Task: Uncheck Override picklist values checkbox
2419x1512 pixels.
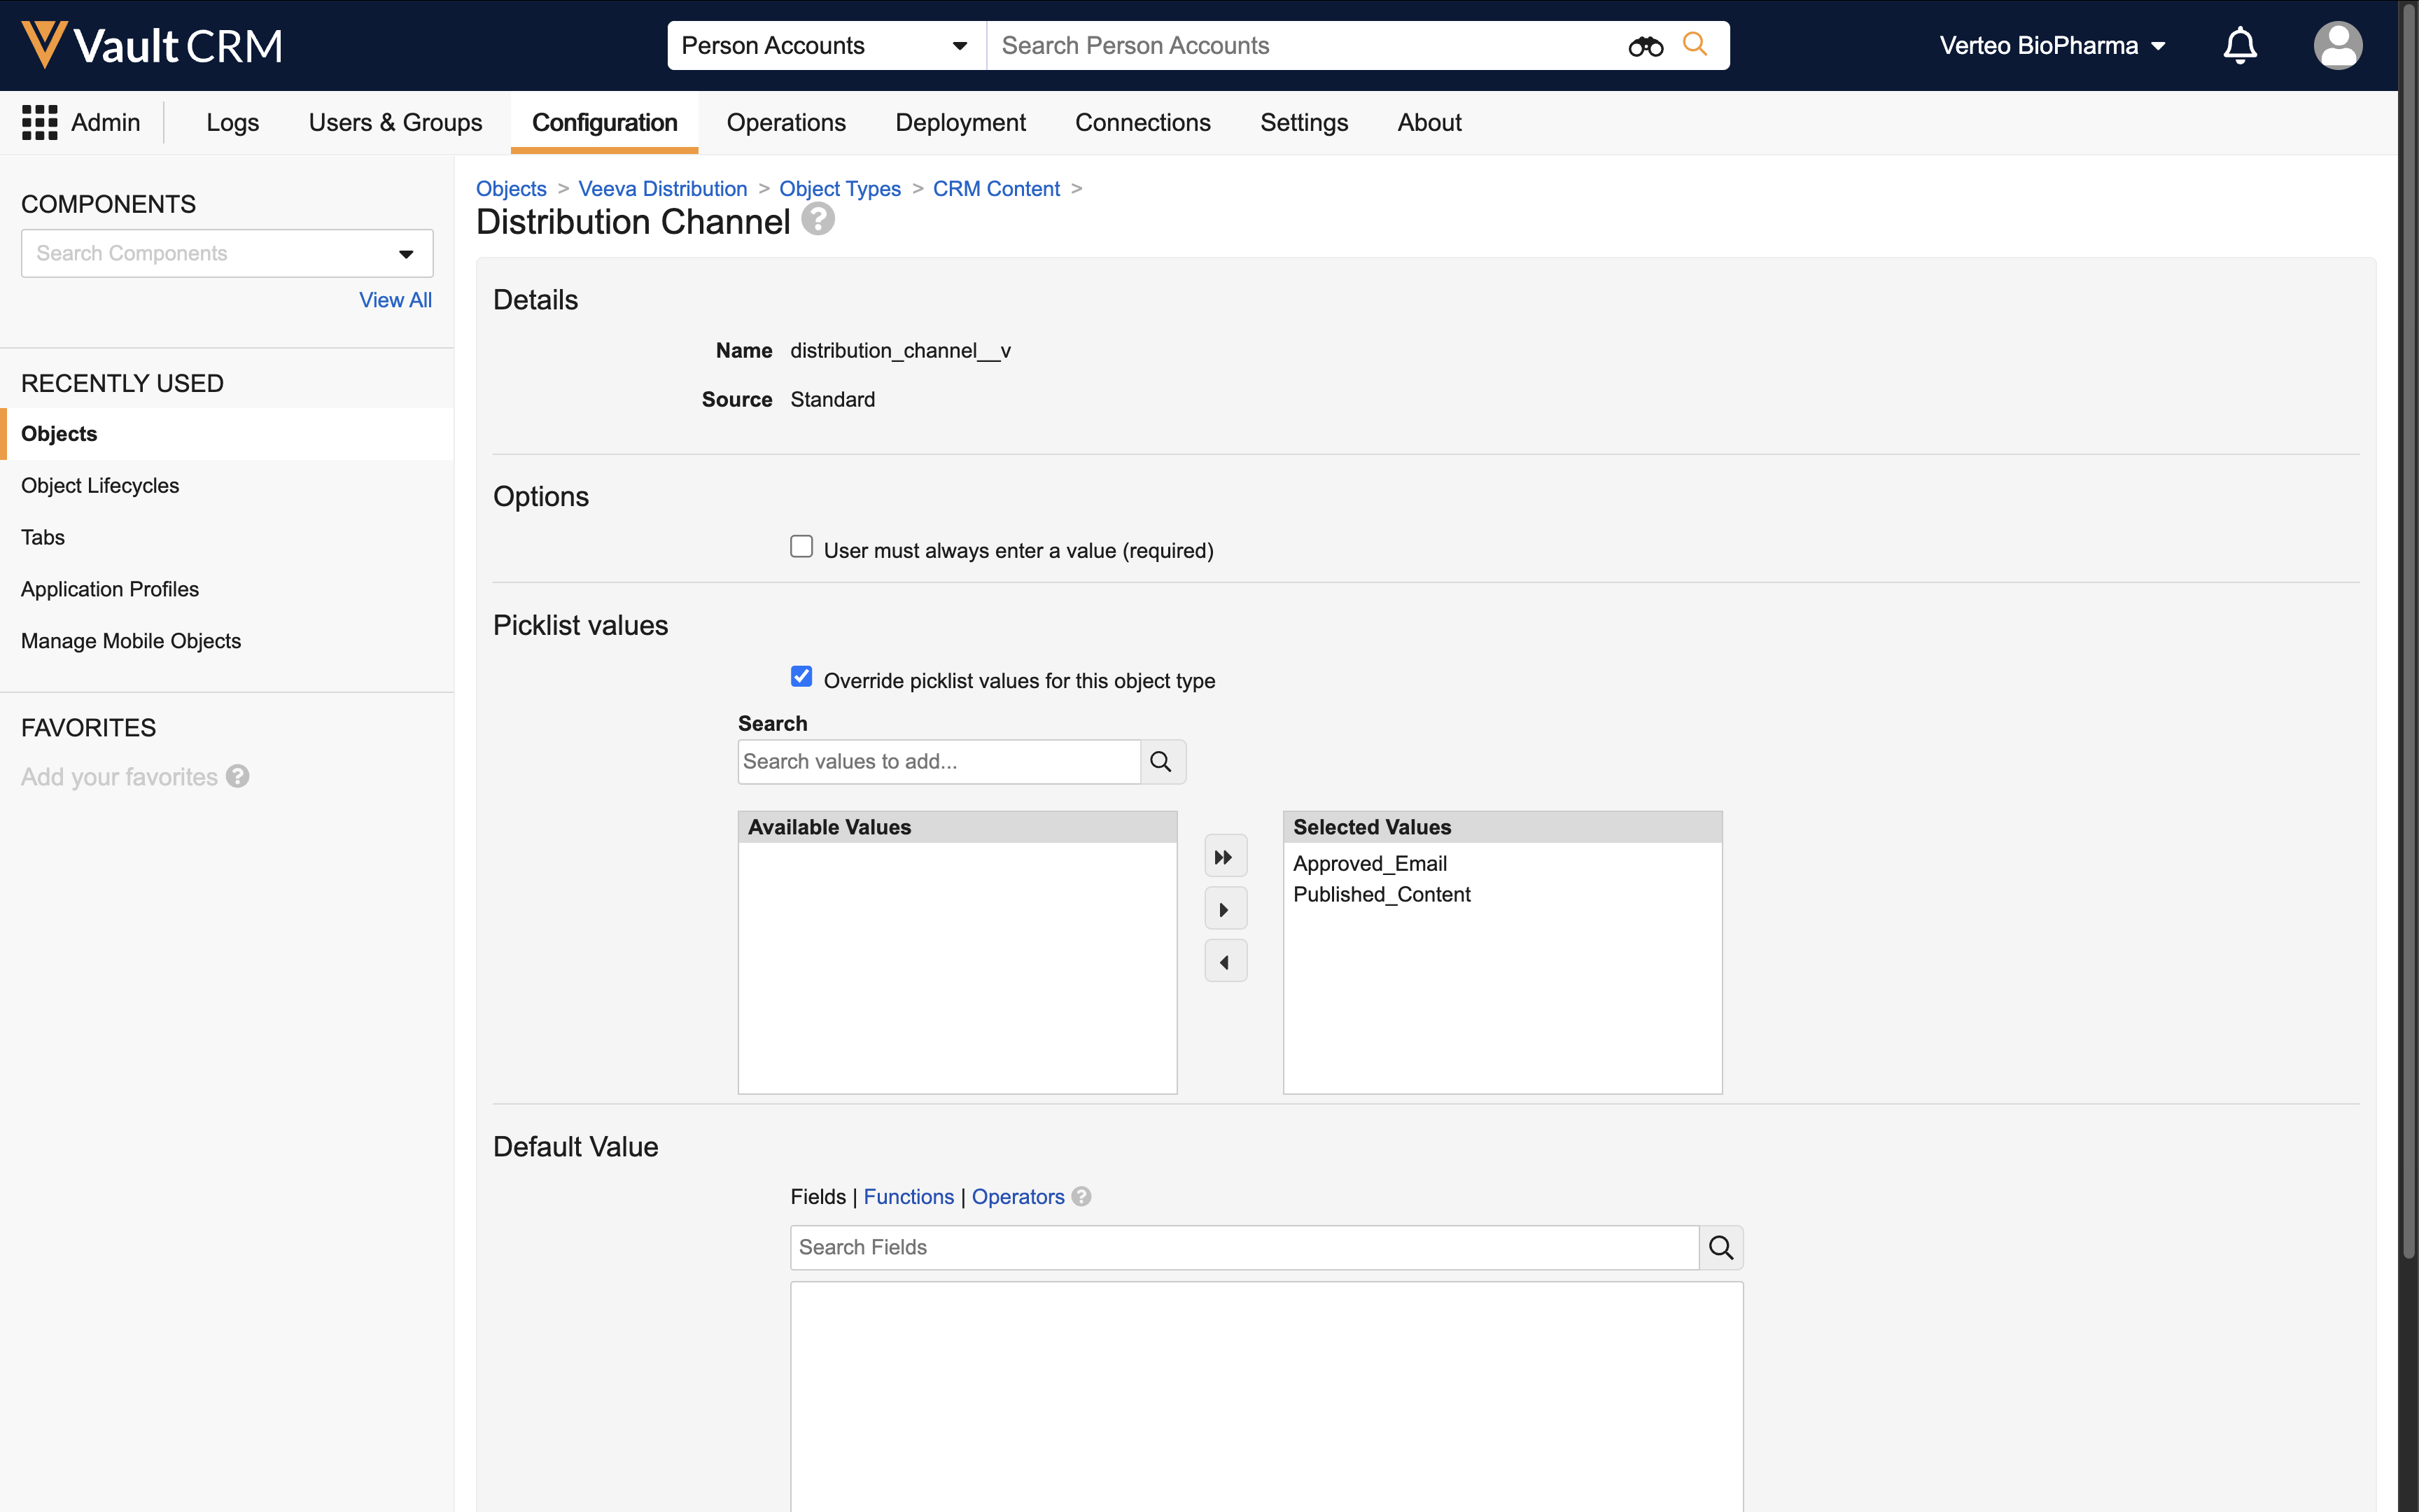Action: [x=801, y=677]
